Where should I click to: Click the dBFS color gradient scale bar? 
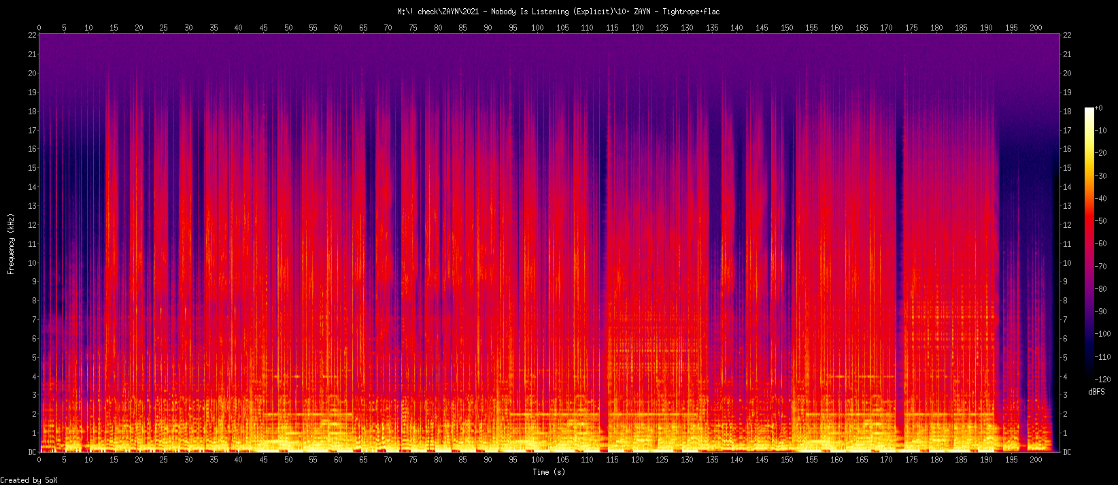click(x=1089, y=244)
